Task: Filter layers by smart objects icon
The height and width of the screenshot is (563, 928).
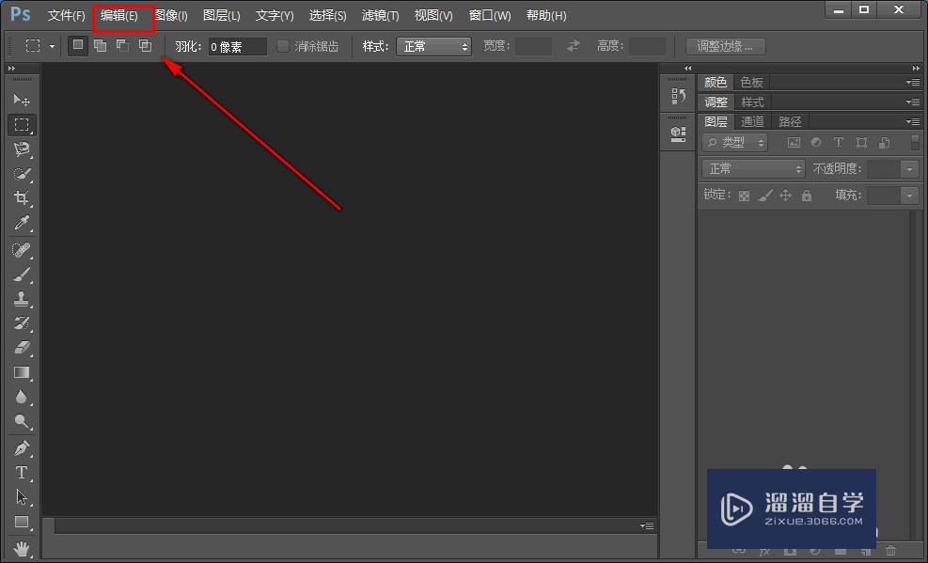Action: pyautogui.click(x=884, y=142)
